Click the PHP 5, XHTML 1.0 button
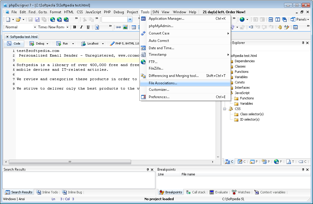The height and width of the screenshot is (204, 313). (x=124, y=44)
